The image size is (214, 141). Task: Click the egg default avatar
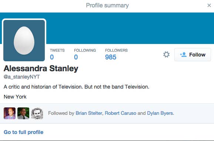click(x=24, y=41)
